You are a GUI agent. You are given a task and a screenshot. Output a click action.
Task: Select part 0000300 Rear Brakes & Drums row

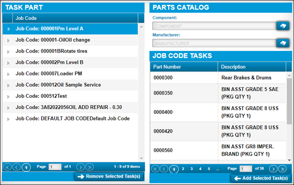coord(218,78)
